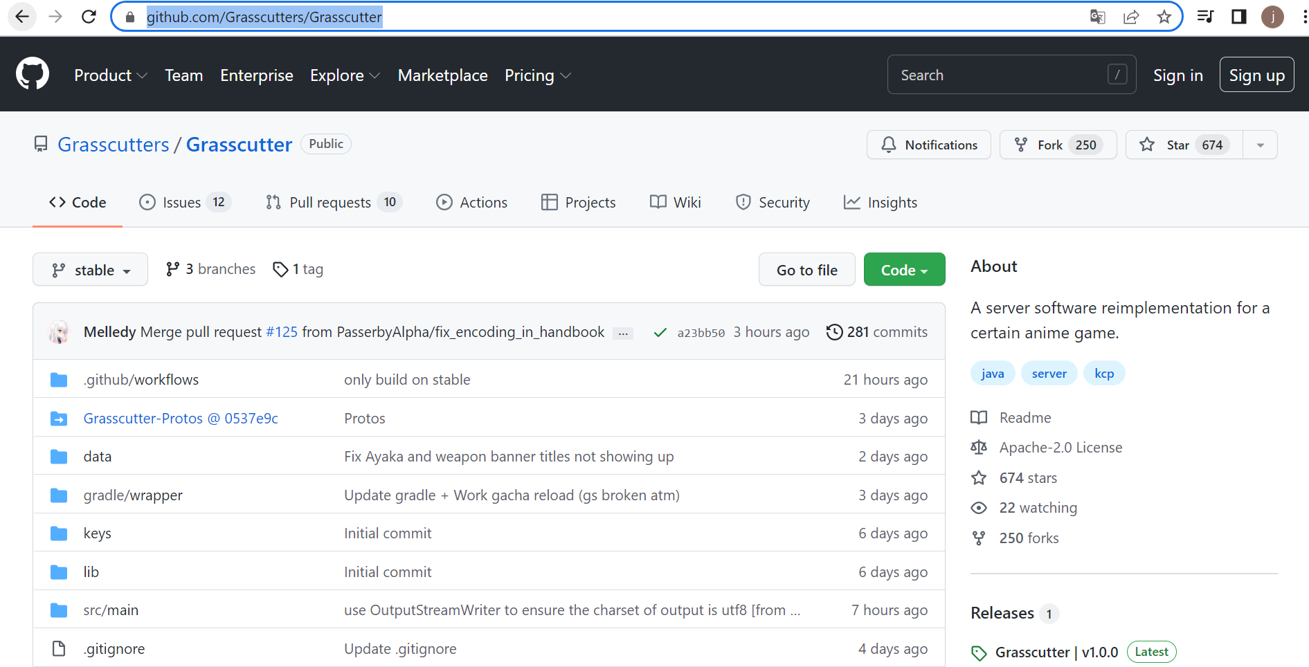
Task: Click the share page icon in the address bar
Action: point(1131,17)
